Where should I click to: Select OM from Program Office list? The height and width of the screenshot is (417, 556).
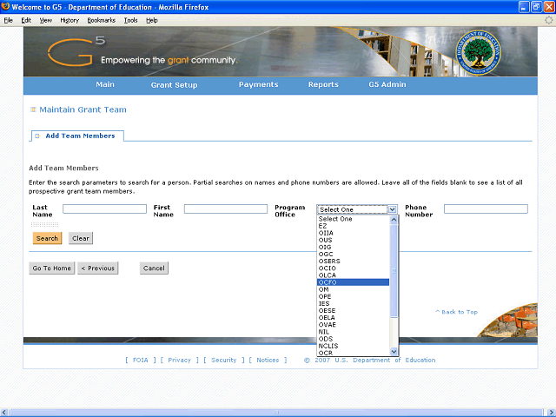pyautogui.click(x=354, y=289)
